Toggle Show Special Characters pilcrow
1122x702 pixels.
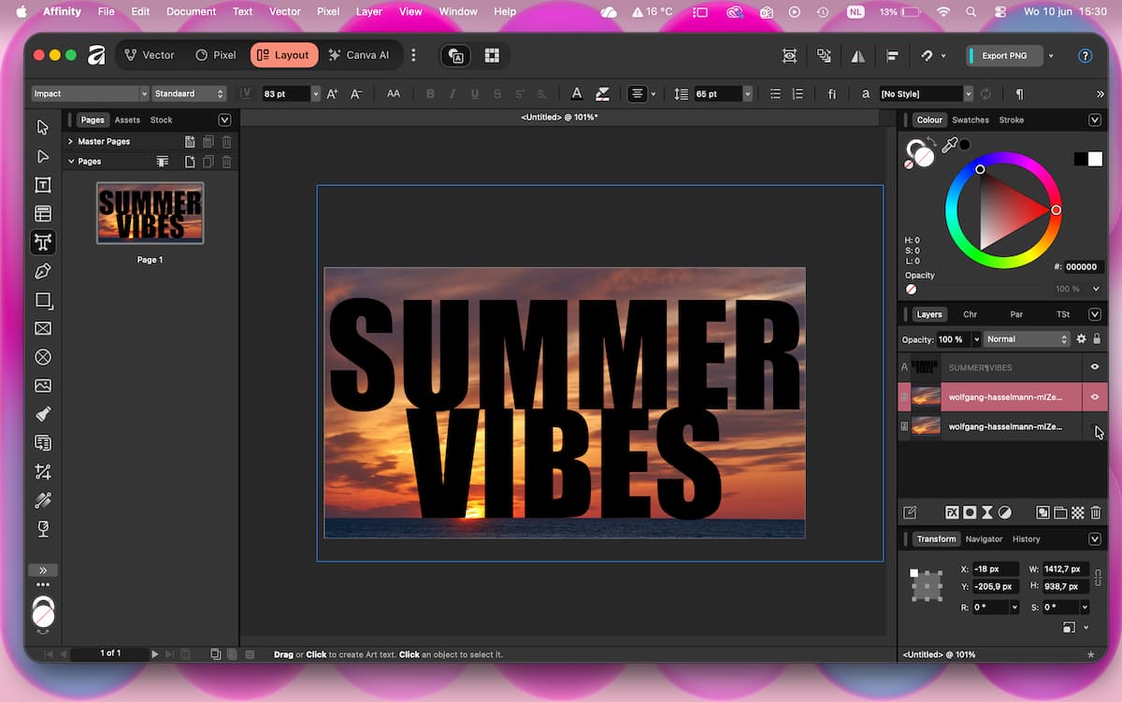point(1019,93)
